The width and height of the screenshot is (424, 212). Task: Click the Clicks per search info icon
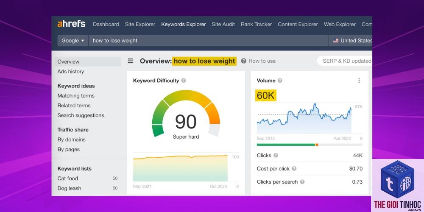(302, 182)
